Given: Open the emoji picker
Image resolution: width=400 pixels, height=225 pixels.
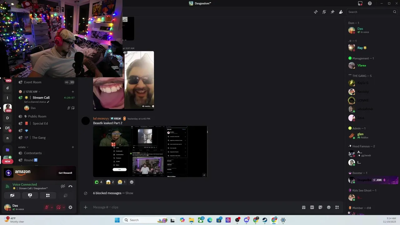Looking at the screenshot, I should [x=329, y=207].
